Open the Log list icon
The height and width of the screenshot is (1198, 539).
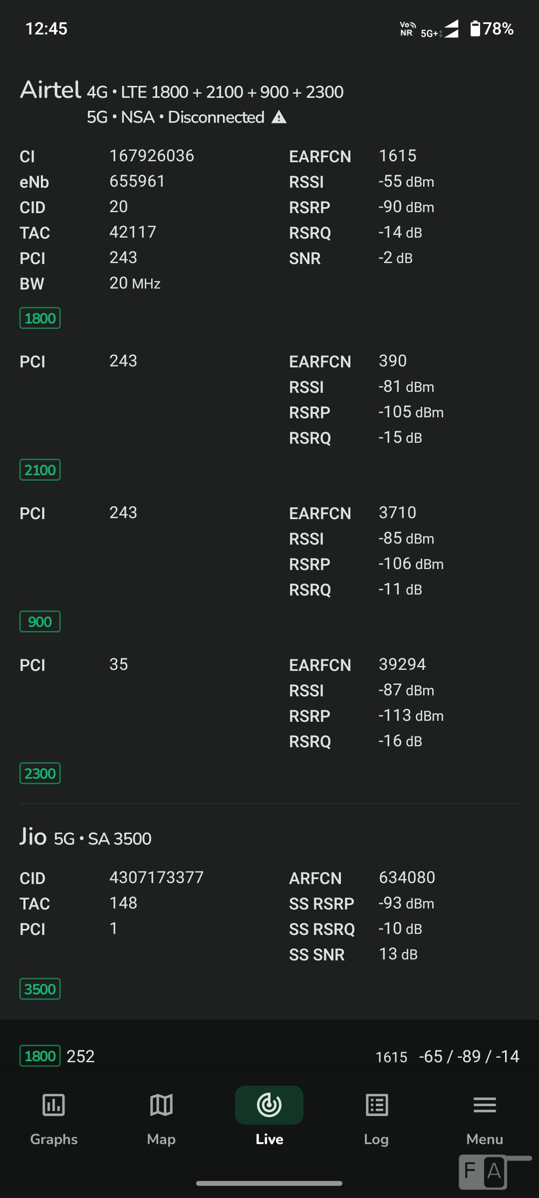coord(377,1105)
